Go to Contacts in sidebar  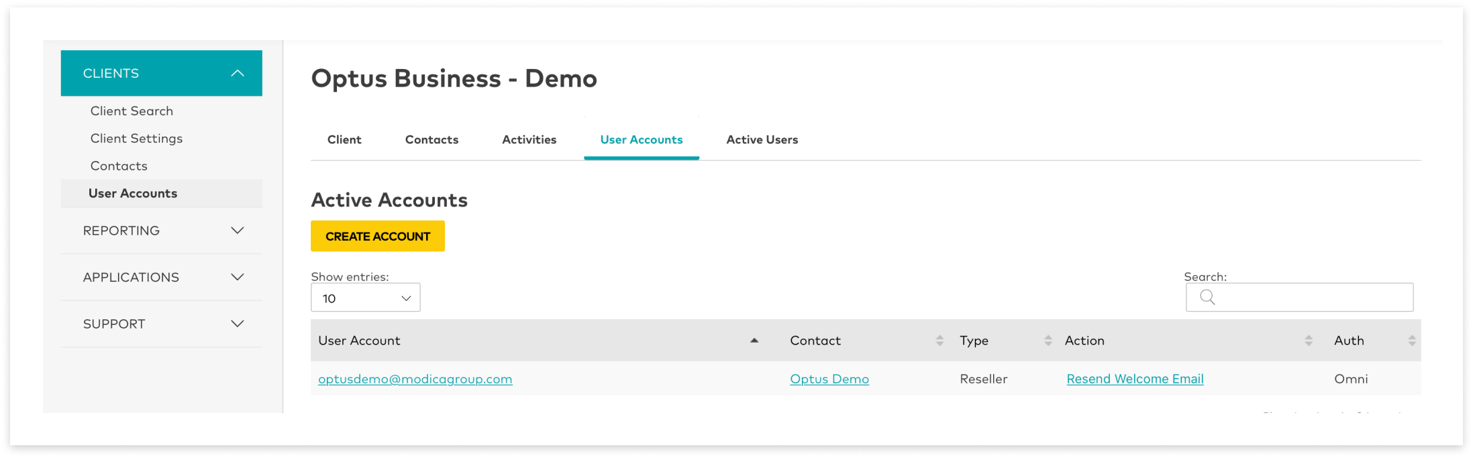[119, 166]
